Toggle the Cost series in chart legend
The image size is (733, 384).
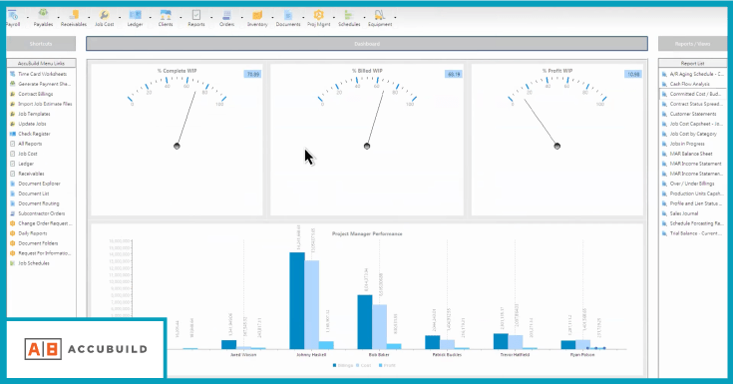coord(363,365)
